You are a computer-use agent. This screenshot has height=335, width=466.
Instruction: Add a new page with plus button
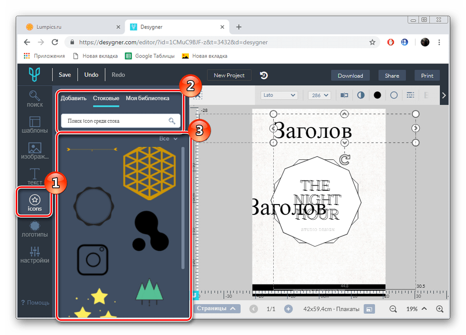point(288,309)
